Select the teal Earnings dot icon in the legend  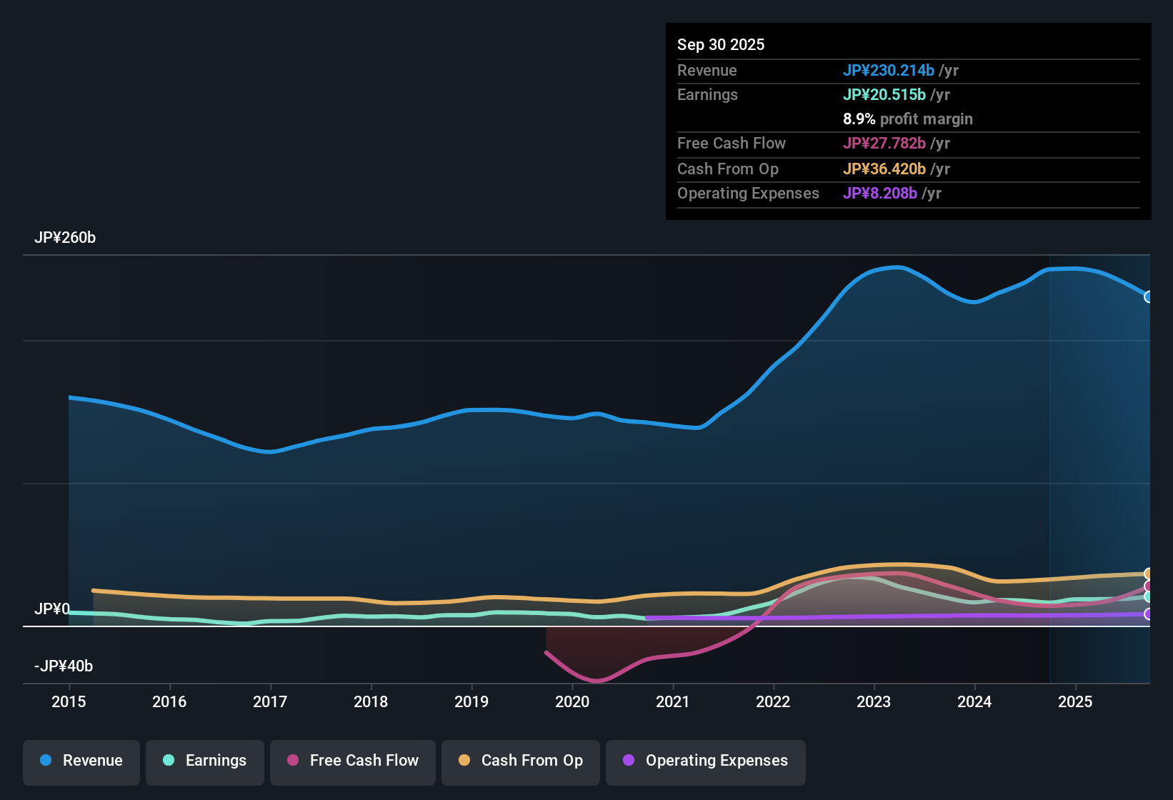pos(169,761)
